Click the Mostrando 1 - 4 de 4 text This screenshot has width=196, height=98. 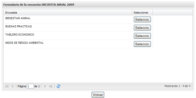(177, 86)
